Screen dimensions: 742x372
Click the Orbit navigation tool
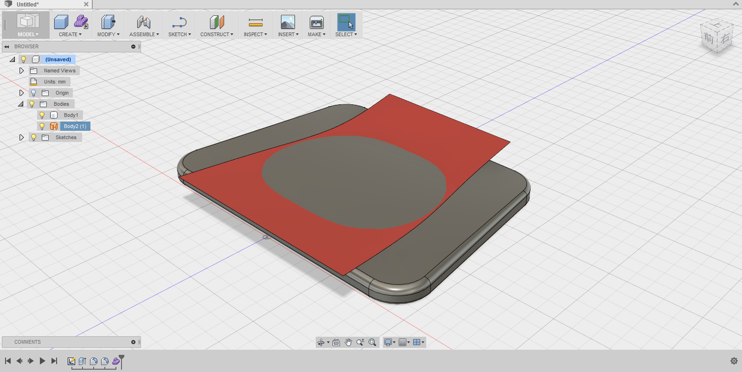(x=320, y=342)
